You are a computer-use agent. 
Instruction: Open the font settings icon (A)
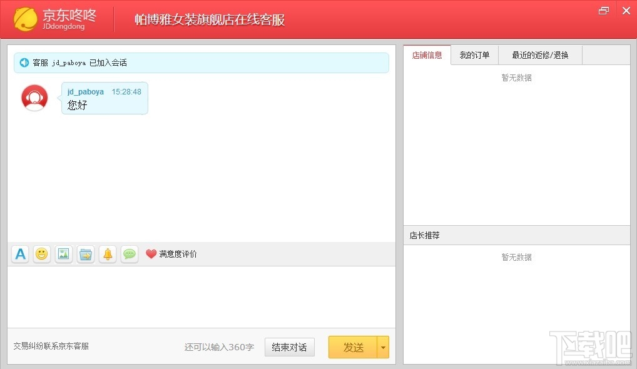(x=20, y=254)
